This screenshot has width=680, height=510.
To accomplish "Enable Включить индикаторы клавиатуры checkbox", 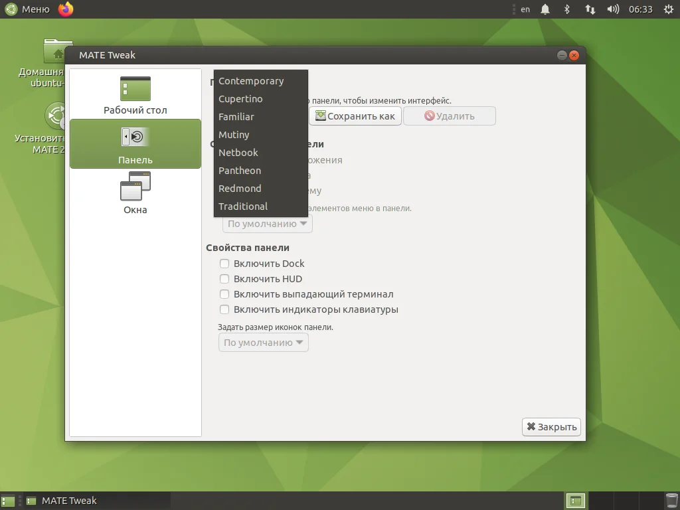I will pyautogui.click(x=224, y=309).
